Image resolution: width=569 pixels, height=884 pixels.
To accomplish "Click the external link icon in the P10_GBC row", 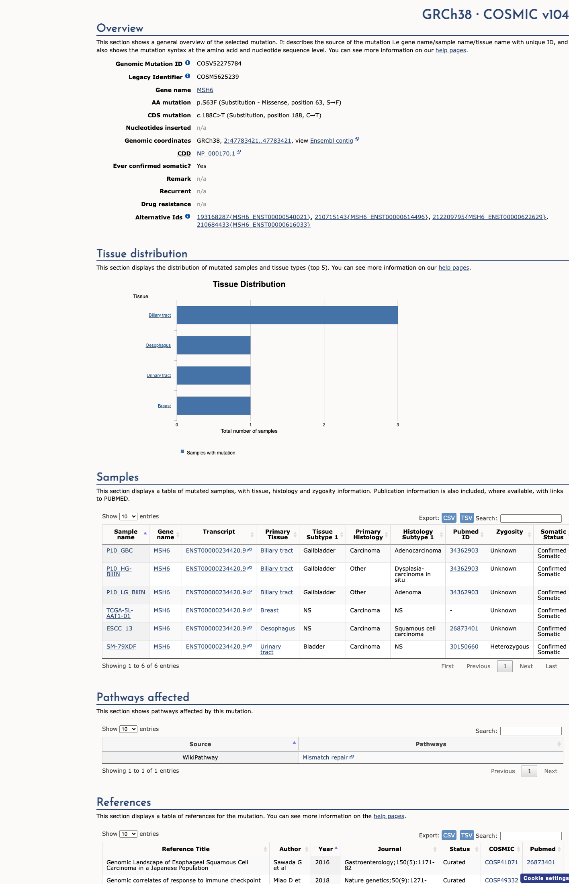I will pos(250,550).
